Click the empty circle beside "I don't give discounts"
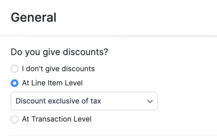This screenshot has height=136, width=217. (15, 69)
